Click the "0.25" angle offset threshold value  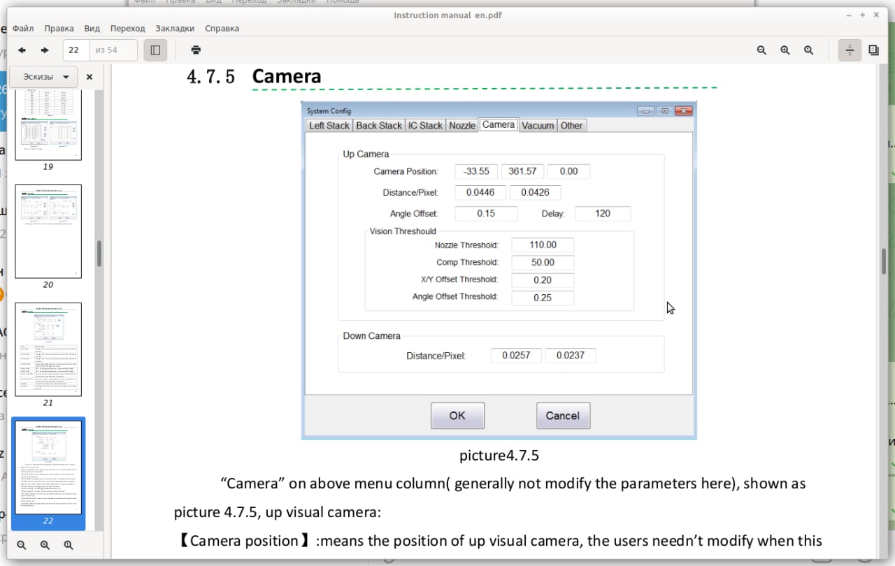pos(543,298)
